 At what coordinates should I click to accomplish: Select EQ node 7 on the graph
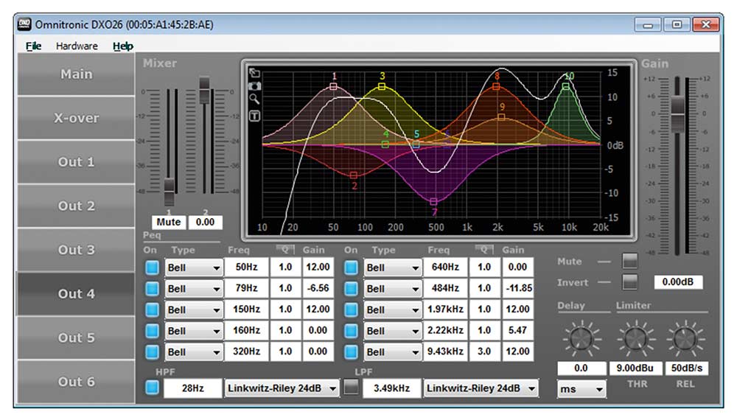coord(433,202)
